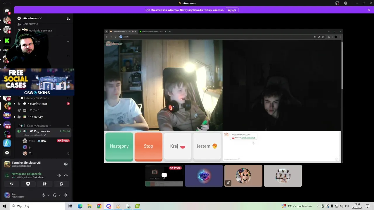The image size is (374, 210).
Task: Toggle headphones deafen in user panel
Action: tap(55, 195)
